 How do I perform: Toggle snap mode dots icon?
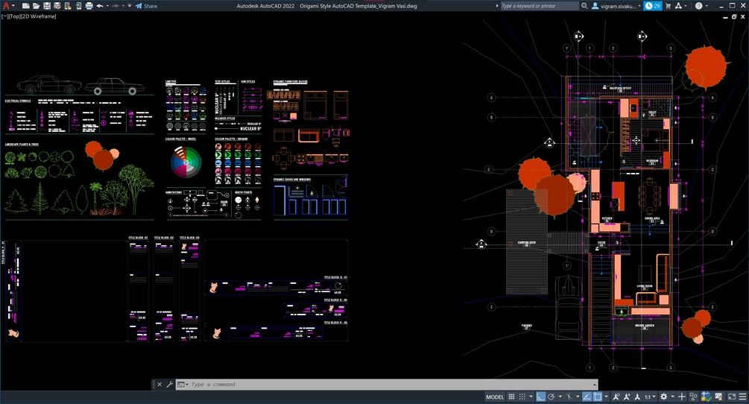pyautogui.click(x=522, y=397)
